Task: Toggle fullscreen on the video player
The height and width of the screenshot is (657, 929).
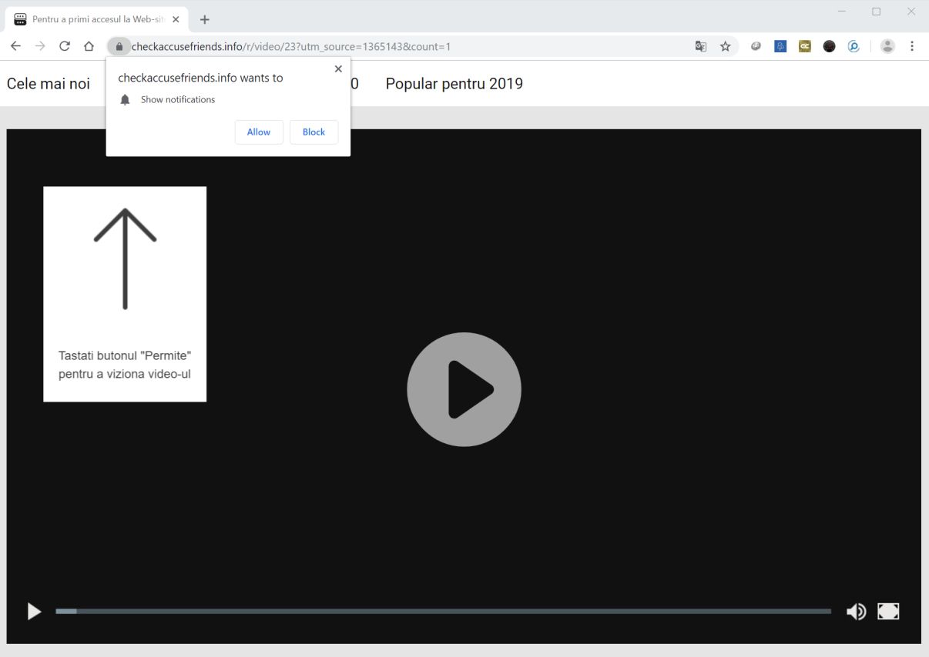Action: click(x=888, y=611)
